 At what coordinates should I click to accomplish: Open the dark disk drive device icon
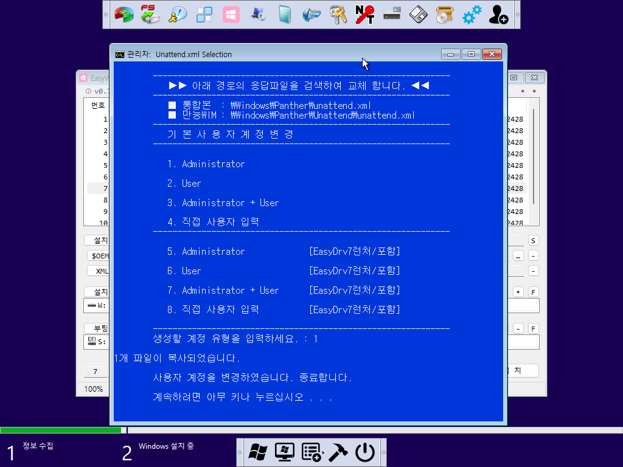click(392, 15)
